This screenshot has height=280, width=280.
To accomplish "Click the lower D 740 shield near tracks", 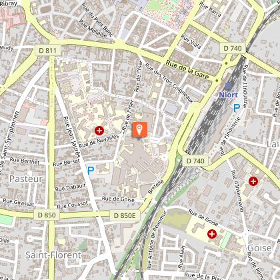I will click(x=195, y=161).
